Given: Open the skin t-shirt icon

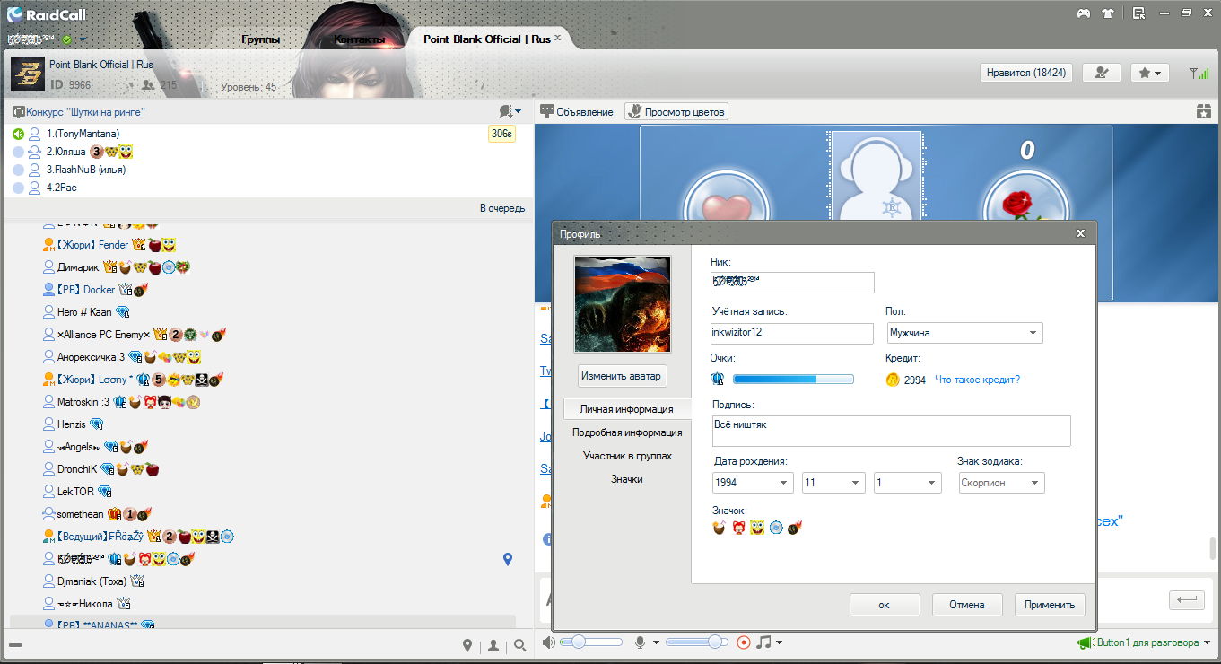Looking at the screenshot, I should coord(1109,13).
